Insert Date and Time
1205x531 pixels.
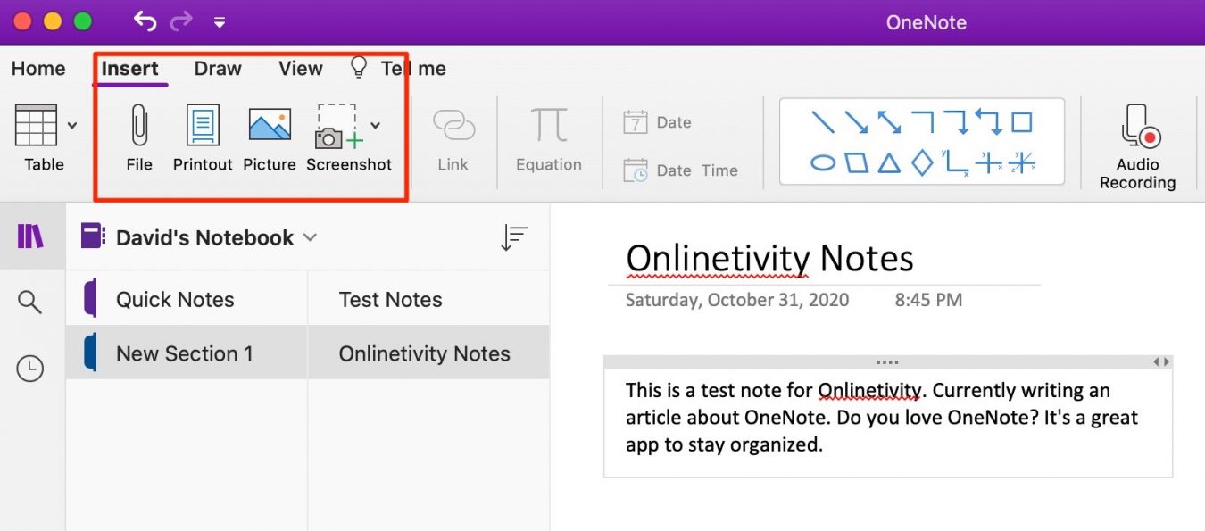click(x=685, y=170)
